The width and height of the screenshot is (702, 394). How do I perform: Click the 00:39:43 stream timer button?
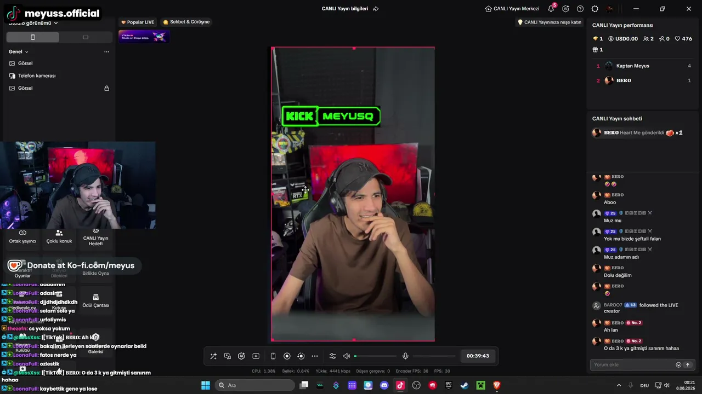pos(478,356)
